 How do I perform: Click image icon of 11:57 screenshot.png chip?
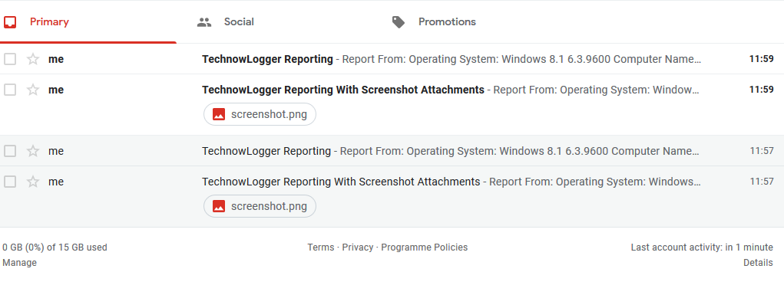click(x=219, y=206)
